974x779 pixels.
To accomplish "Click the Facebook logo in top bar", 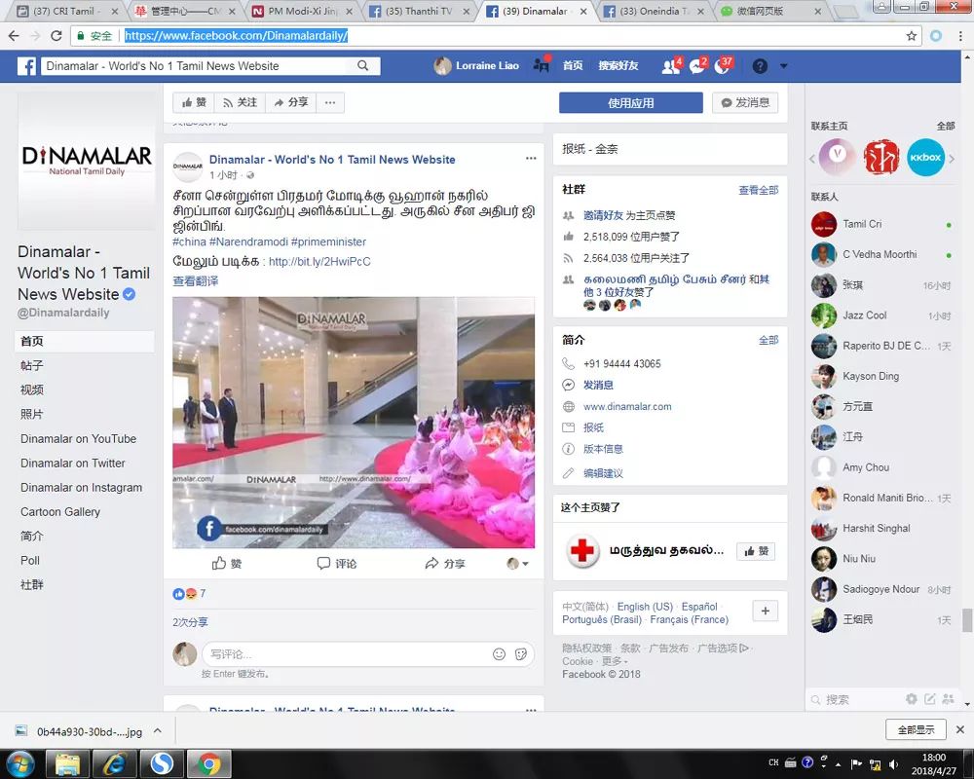I will point(26,66).
